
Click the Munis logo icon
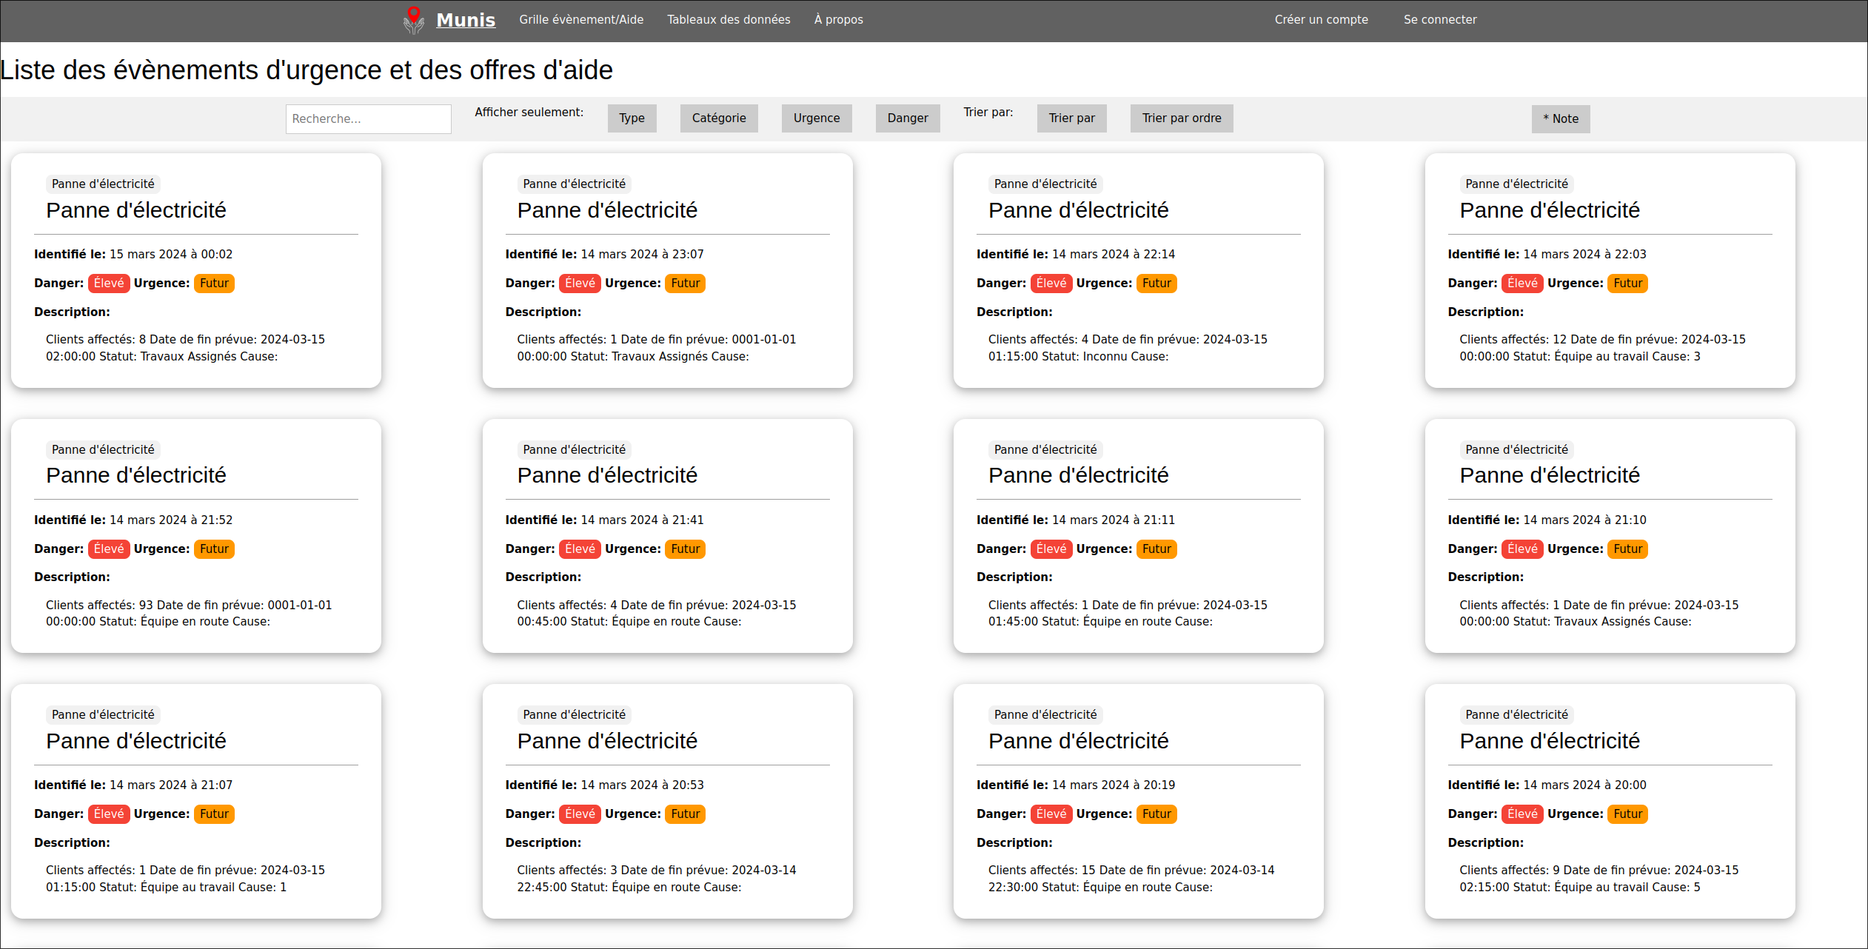pyautogui.click(x=413, y=20)
